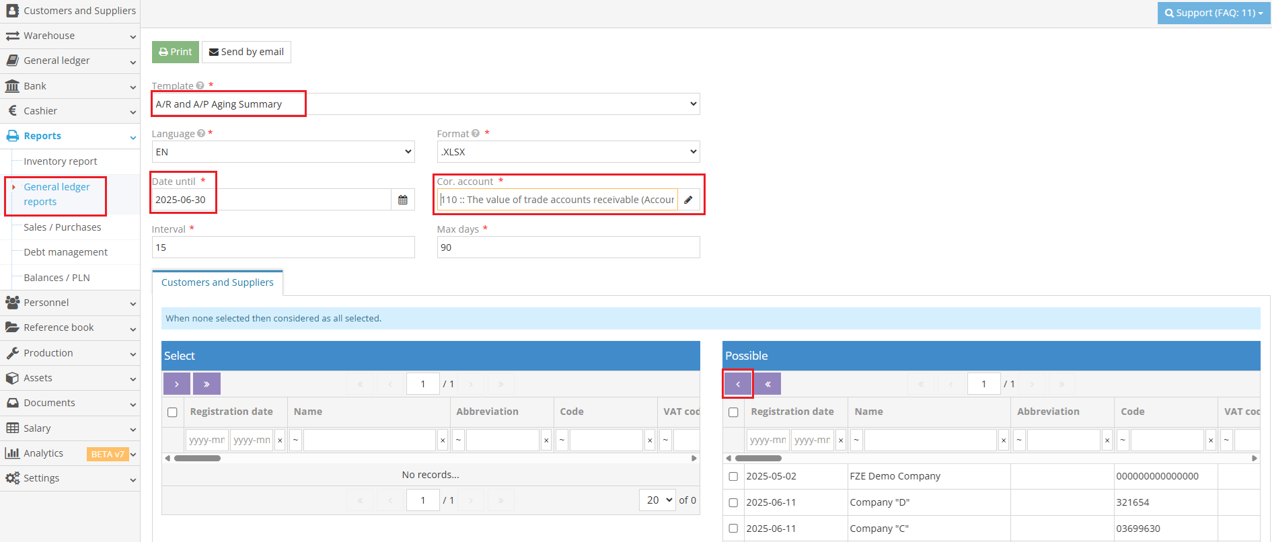
Task: Toggle select-all checkbox in Possible table header
Action: 733,412
